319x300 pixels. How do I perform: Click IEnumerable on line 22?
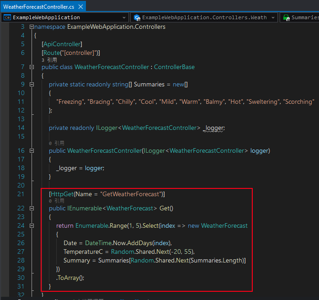tap(85, 208)
